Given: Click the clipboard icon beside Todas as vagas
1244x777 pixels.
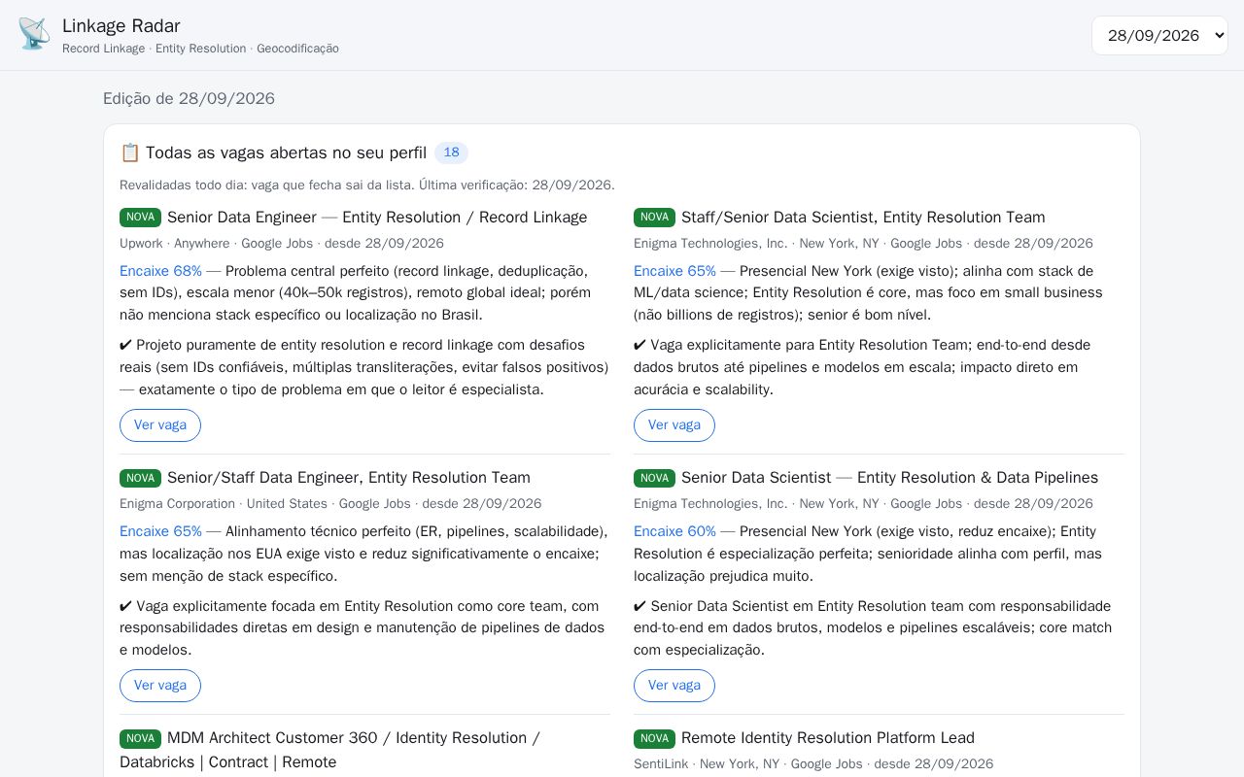Looking at the screenshot, I should pos(130,152).
